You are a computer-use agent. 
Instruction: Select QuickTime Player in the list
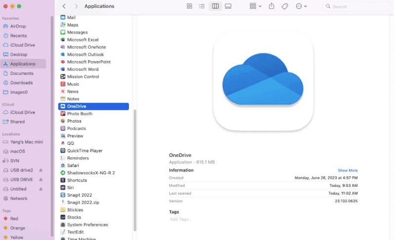[x=84, y=151]
